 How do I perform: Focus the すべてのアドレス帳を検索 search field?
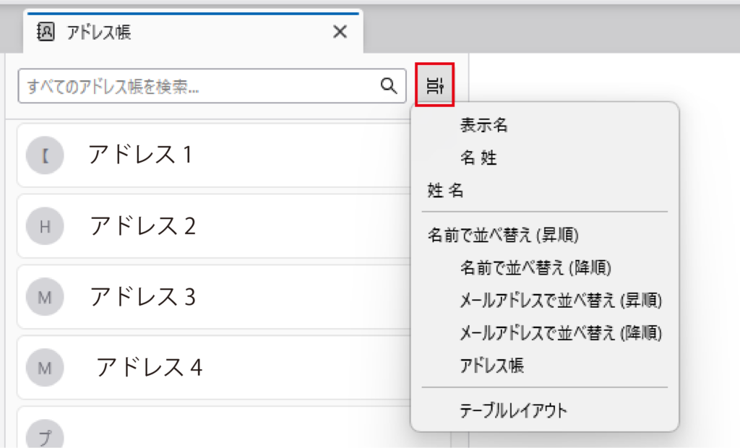click(x=195, y=87)
